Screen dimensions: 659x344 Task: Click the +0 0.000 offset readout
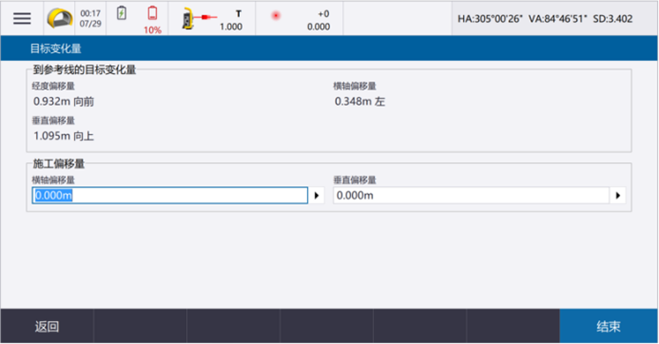click(x=319, y=20)
